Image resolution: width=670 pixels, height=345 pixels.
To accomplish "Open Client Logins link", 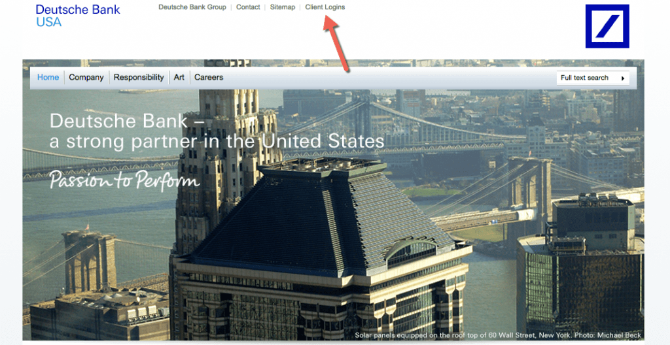I will pos(325,7).
